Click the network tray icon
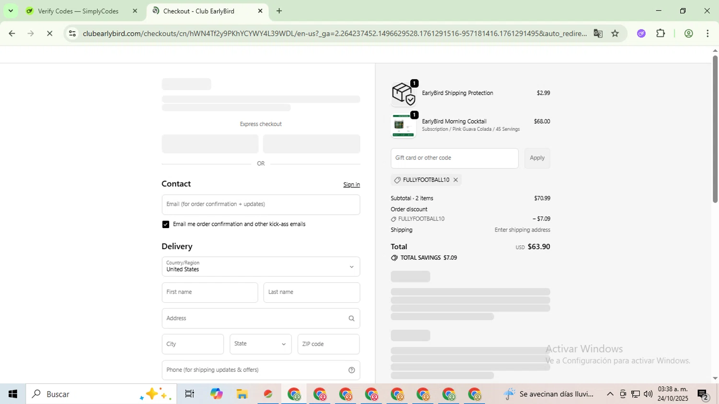The width and height of the screenshot is (719, 404). (636, 394)
